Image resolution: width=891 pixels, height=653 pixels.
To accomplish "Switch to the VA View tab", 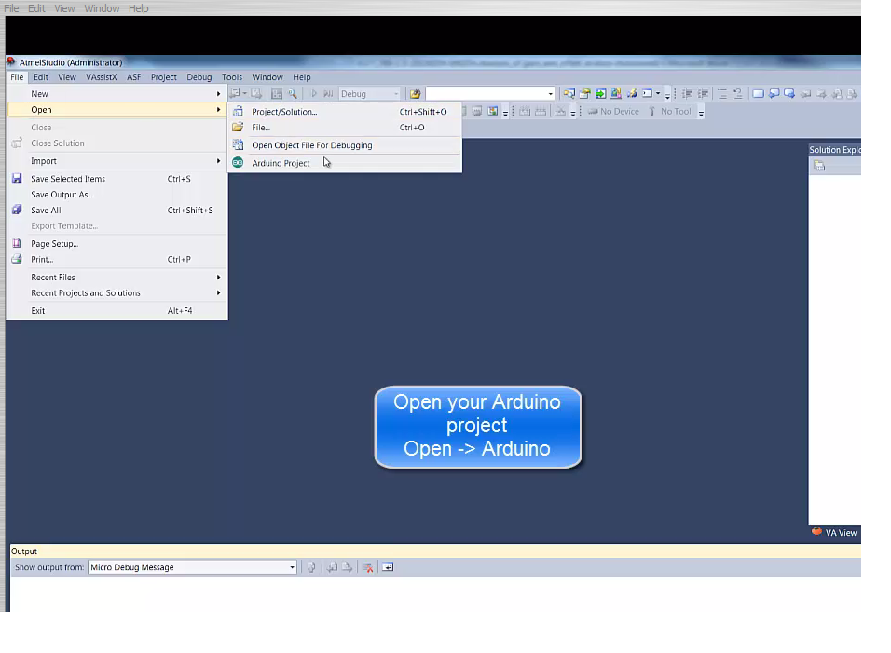I will (834, 533).
